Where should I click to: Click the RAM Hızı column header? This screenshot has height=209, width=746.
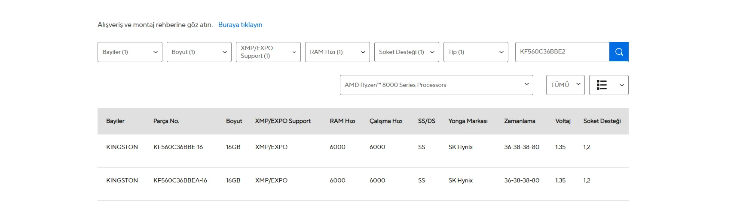tap(342, 121)
